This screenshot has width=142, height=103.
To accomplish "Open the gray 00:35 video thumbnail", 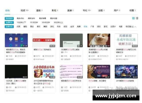I will (x=71, y=40).
